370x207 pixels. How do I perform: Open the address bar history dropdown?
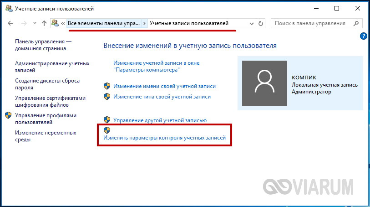point(251,23)
